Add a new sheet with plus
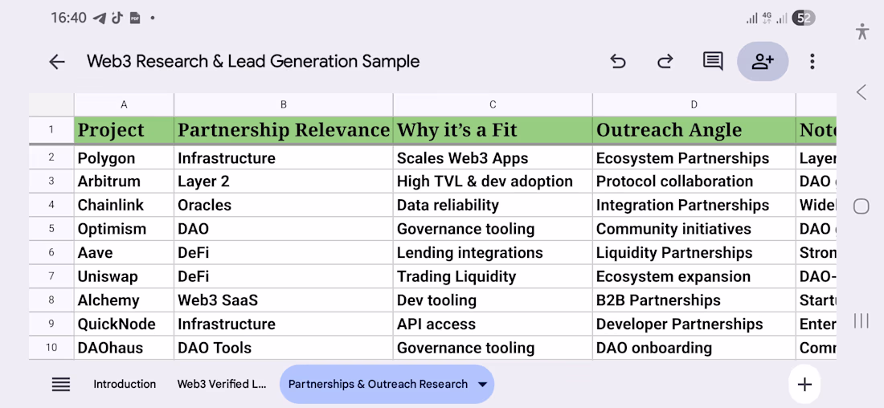 (x=804, y=385)
